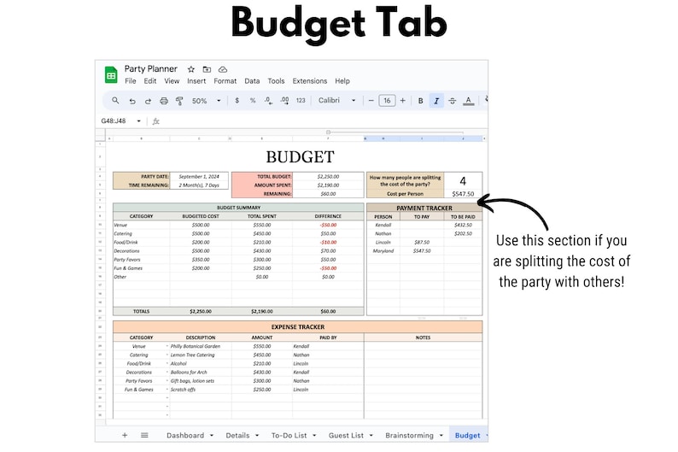
Task: Select the paint format tool
Action: [179, 101]
